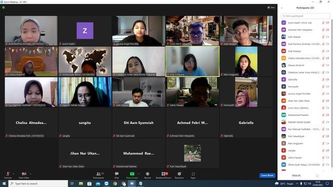The image size is (333, 187).
Task: Open Google Chrome from the taskbar
Action: pyautogui.click(x=115, y=183)
